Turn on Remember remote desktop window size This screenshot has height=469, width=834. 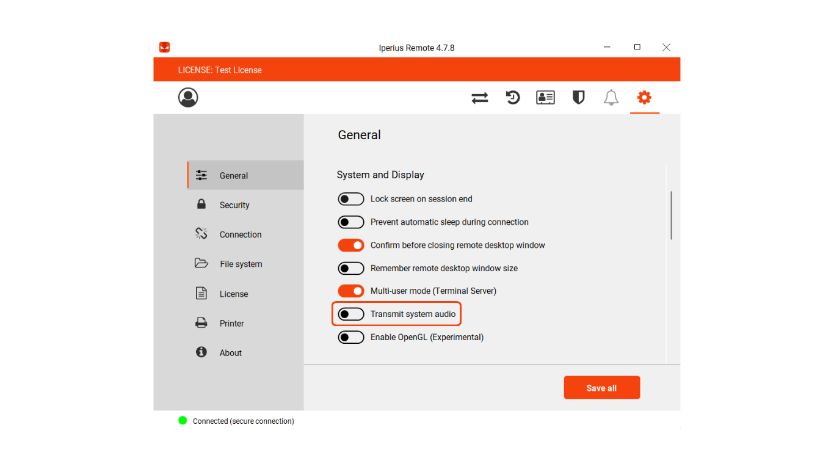click(x=351, y=269)
